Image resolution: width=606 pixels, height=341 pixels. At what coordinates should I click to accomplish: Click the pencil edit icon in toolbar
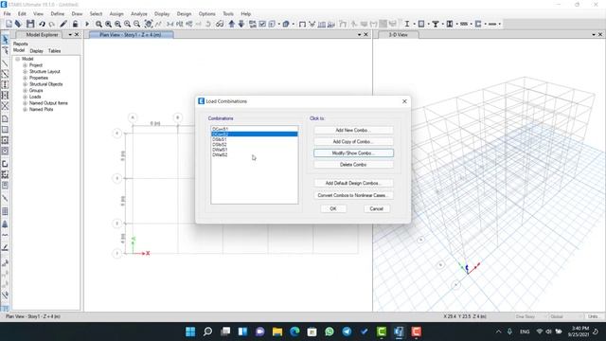click(63, 24)
